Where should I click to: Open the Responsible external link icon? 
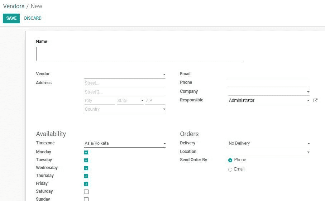[315, 100]
